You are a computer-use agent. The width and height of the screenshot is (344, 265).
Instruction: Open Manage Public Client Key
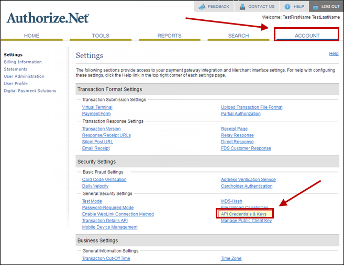click(x=246, y=221)
